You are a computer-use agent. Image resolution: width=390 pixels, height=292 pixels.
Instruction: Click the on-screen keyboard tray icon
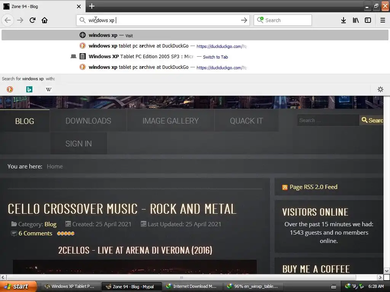pyautogui.click(x=334, y=287)
